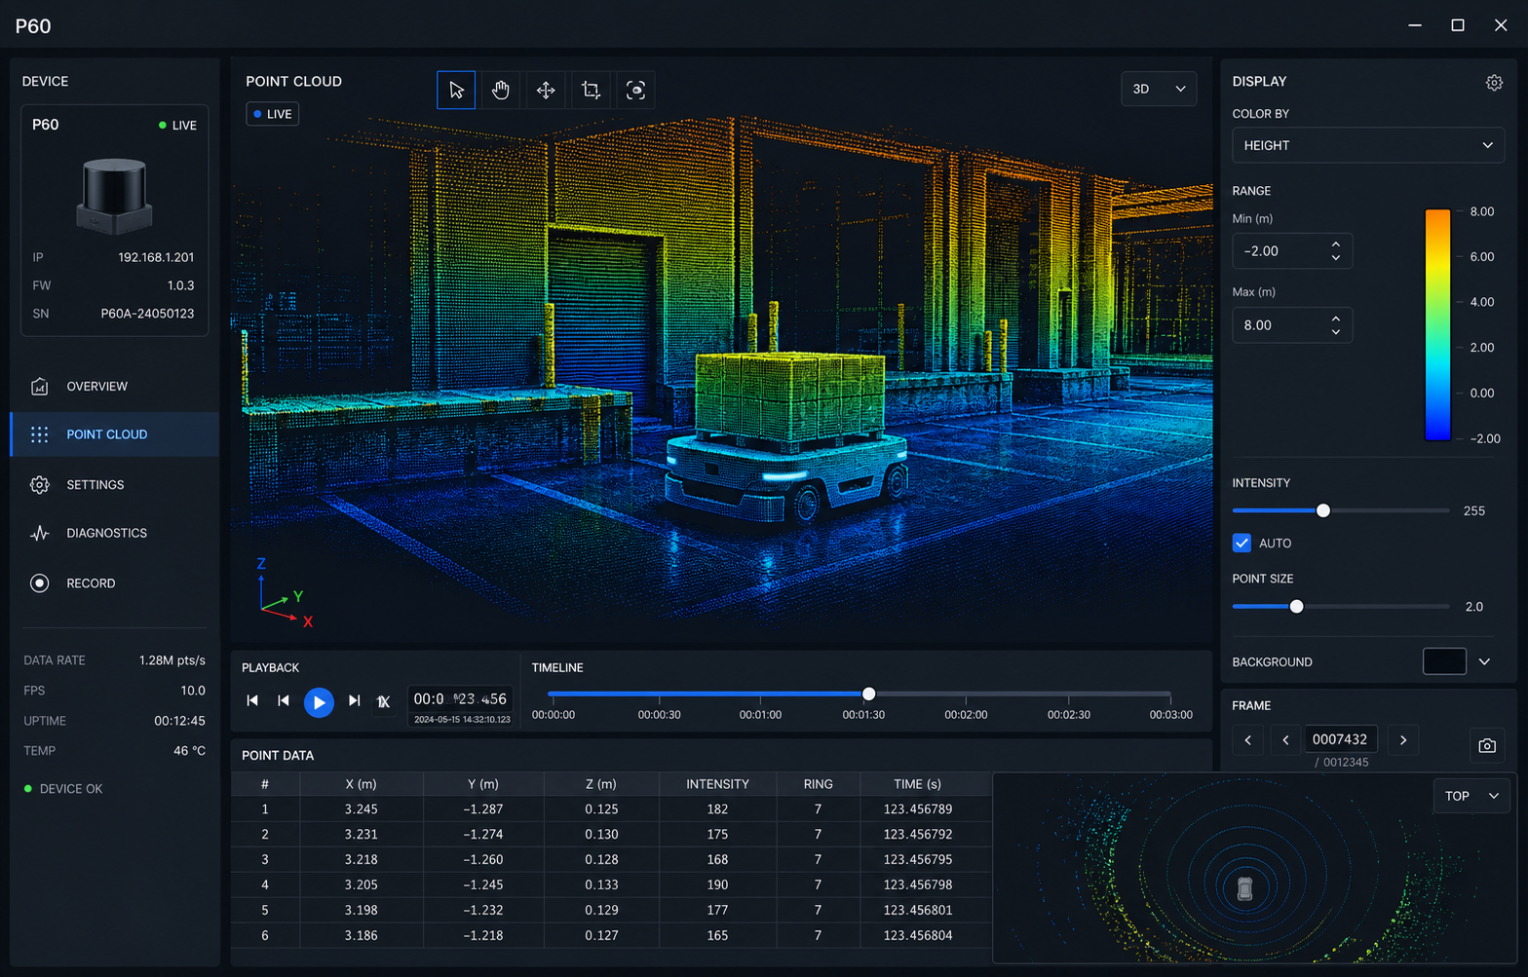This screenshot has width=1528, height=977.
Task: Pick the crop region tool
Action: 591,90
